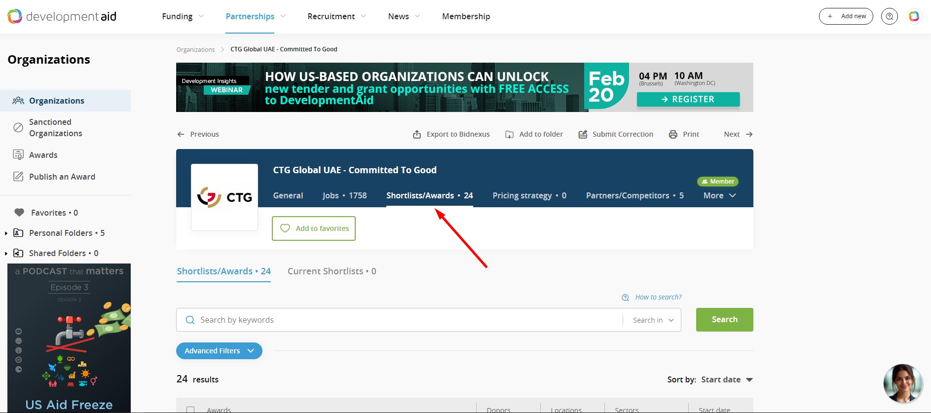Open the Search in dropdown
931x413 pixels.
click(653, 320)
